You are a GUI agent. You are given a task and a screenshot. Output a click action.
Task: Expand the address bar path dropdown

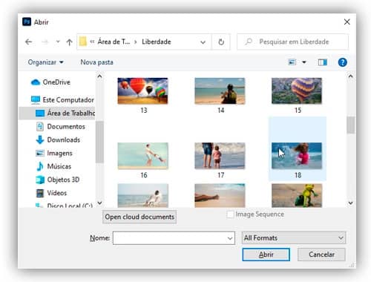pyautogui.click(x=203, y=42)
